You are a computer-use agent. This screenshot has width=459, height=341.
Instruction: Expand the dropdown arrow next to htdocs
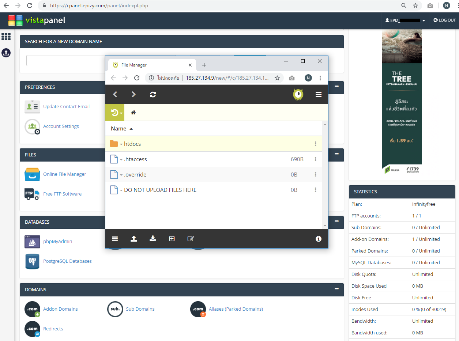tap(121, 144)
